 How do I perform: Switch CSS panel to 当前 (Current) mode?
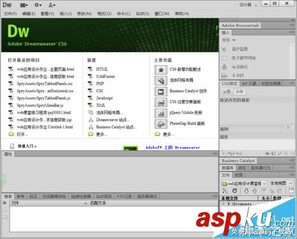(x=239, y=92)
